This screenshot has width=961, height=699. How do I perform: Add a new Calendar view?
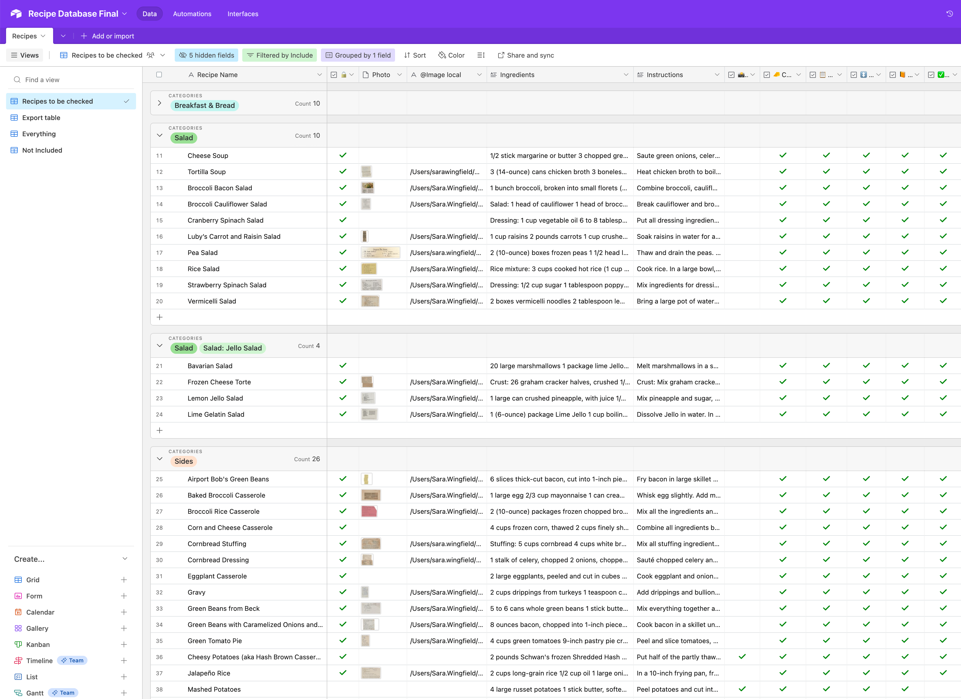coord(124,612)
